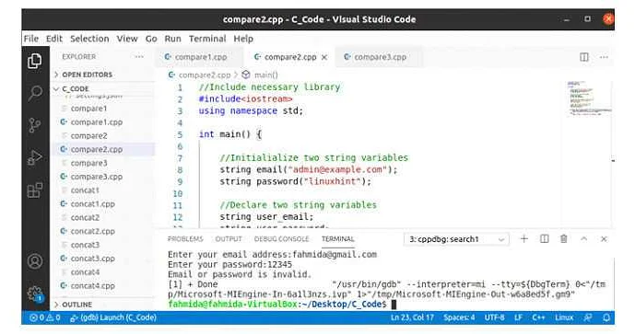Switch to the PROBLEMS panel tab

coord(185,239)
